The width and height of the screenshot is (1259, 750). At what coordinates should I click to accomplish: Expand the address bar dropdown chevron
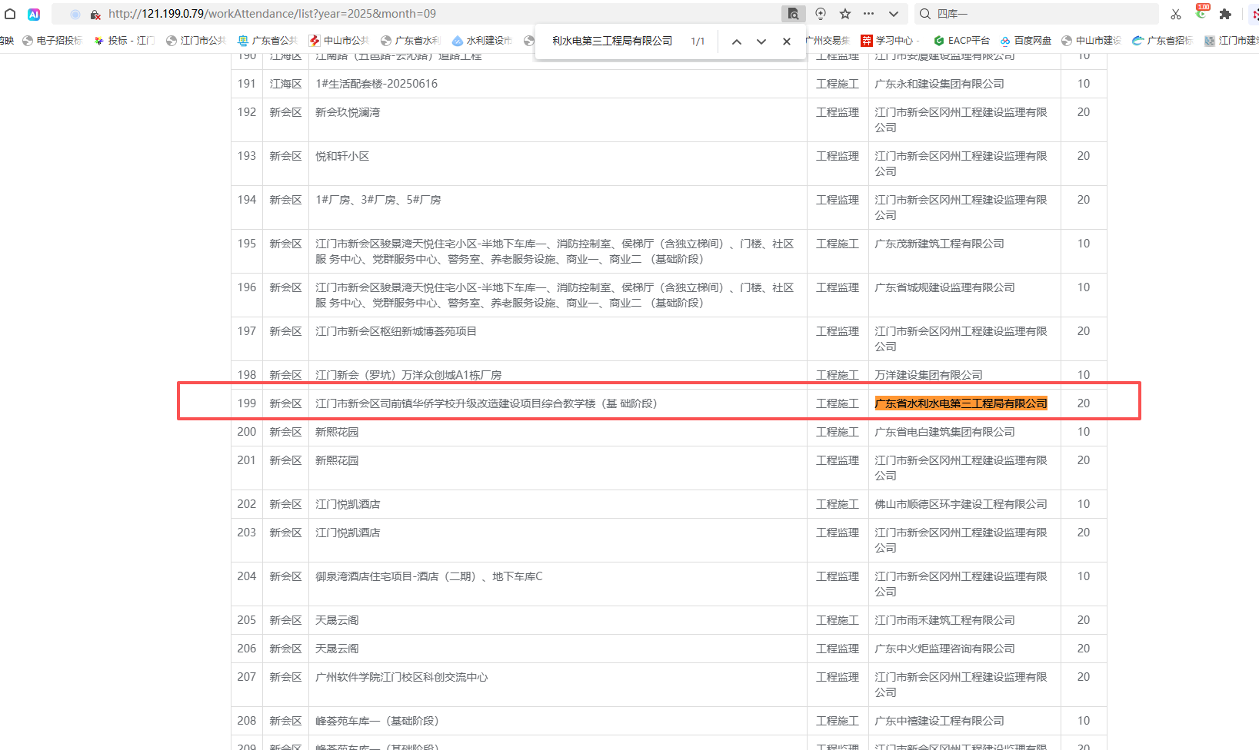893,14
